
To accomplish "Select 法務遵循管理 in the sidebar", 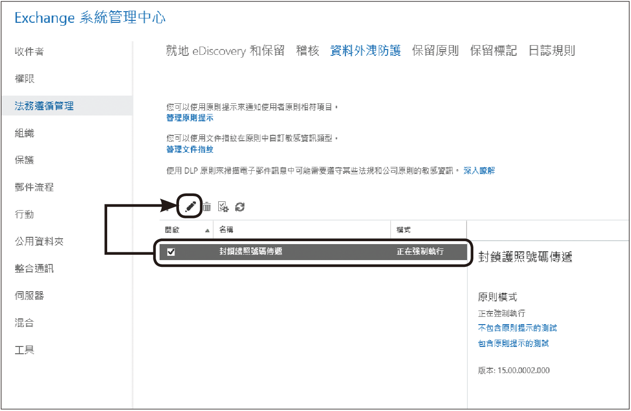I will pos(44,106).
